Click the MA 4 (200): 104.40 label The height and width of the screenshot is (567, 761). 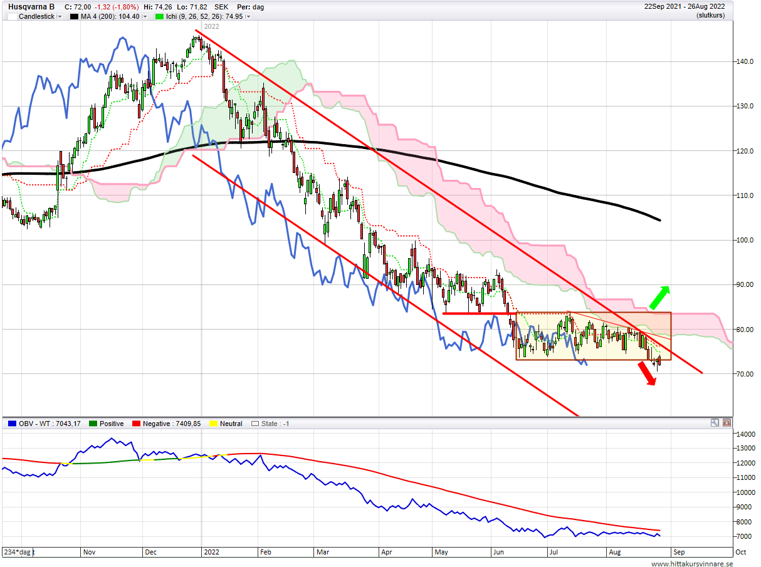[111, 16]
